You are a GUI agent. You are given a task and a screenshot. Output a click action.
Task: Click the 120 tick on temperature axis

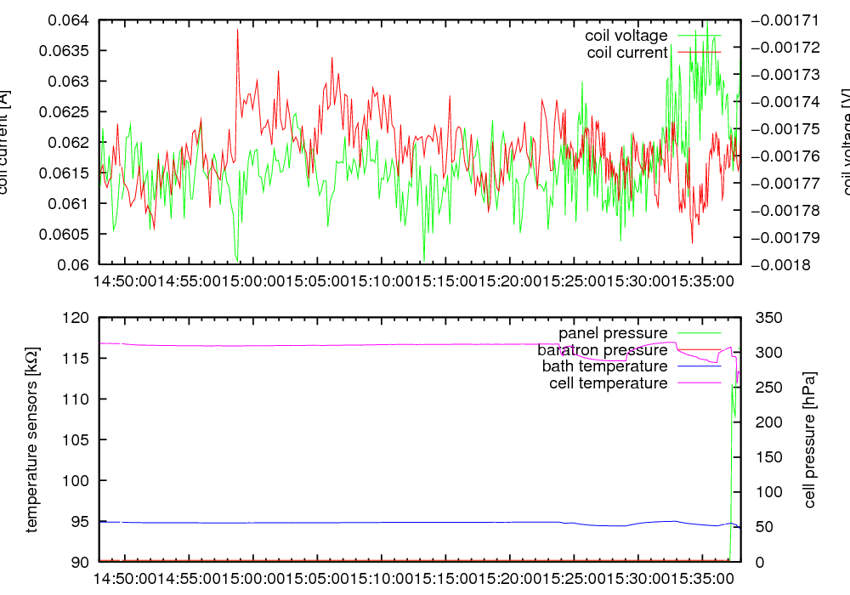click(77, 318)
